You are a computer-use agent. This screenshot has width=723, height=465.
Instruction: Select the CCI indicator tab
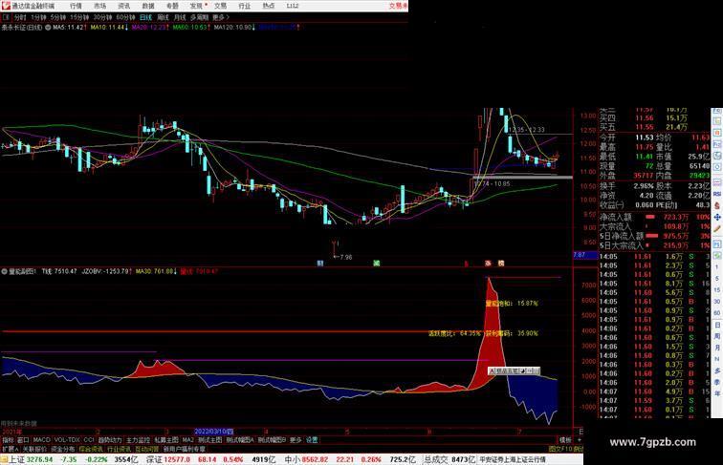pyautogui.click(x=89, y=440)
